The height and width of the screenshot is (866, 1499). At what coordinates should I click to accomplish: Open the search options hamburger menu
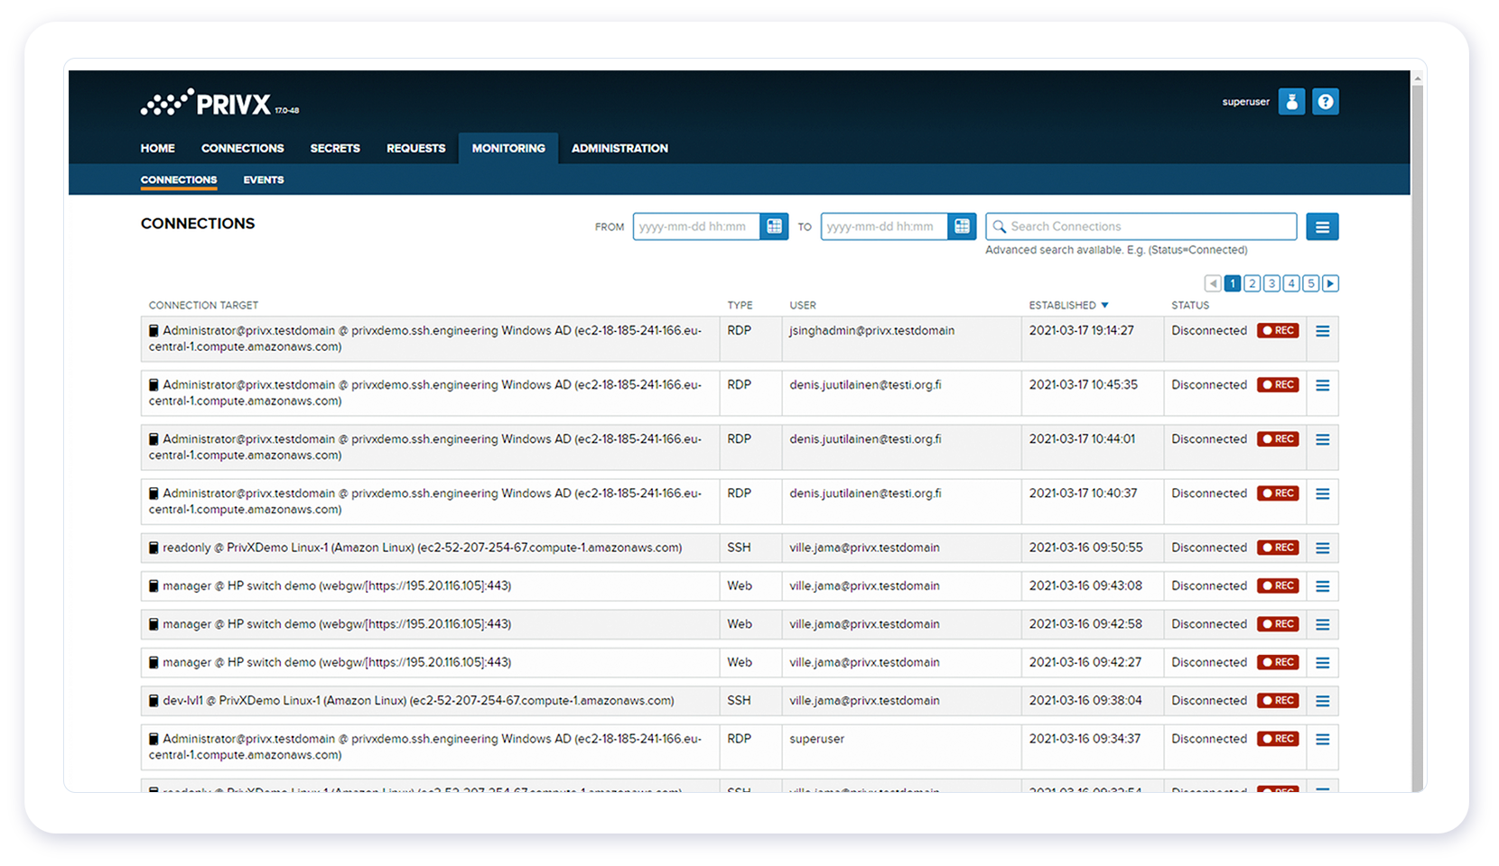(1322, 226)
